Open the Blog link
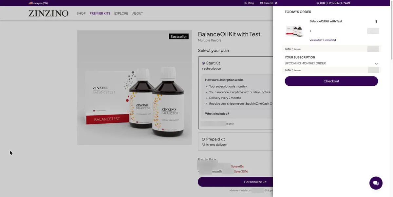Viewport: 393px width, 197px height. coord(249,3)
